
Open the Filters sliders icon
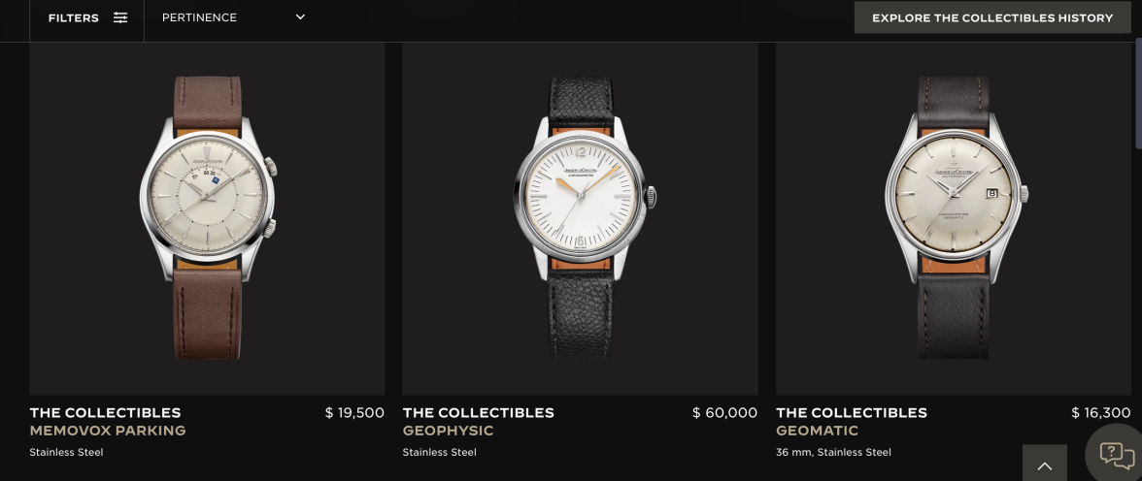click(120, 17)
